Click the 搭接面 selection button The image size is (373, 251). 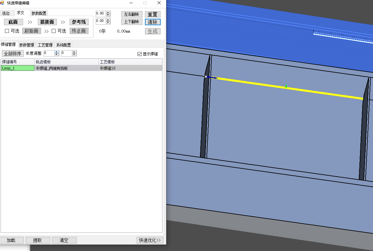[x=47, y=22]
